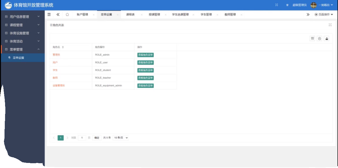Expand 课程管理 in sidebar
338x168 pixels.
23,25
